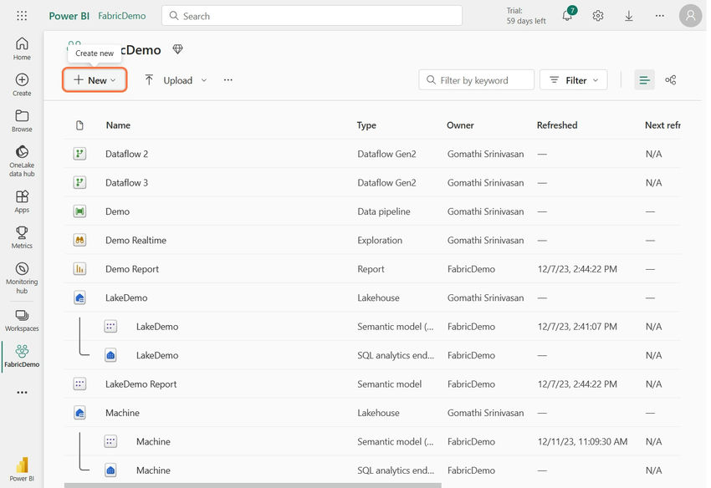The width and height of the screenshot is (711, 488).
Task: Open the Demo Report item
Action: tap(132, 269)
